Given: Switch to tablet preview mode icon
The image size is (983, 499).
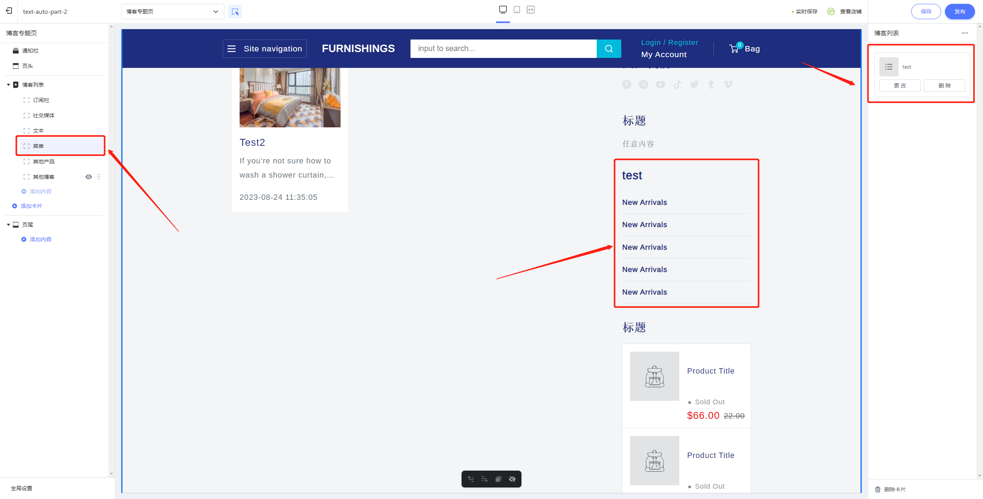Looking at the screenshot, I should click(517, 10).
